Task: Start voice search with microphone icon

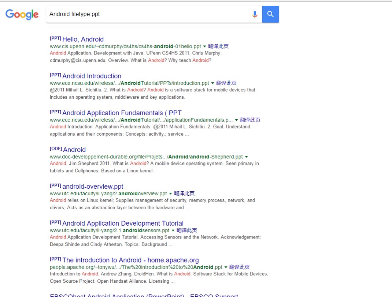Action: 255,15
